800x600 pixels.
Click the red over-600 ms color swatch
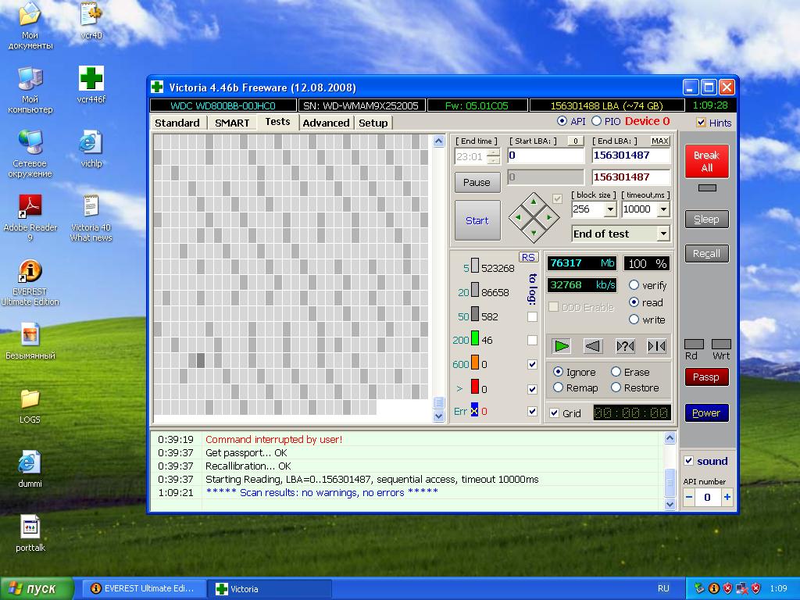[474, 386]
